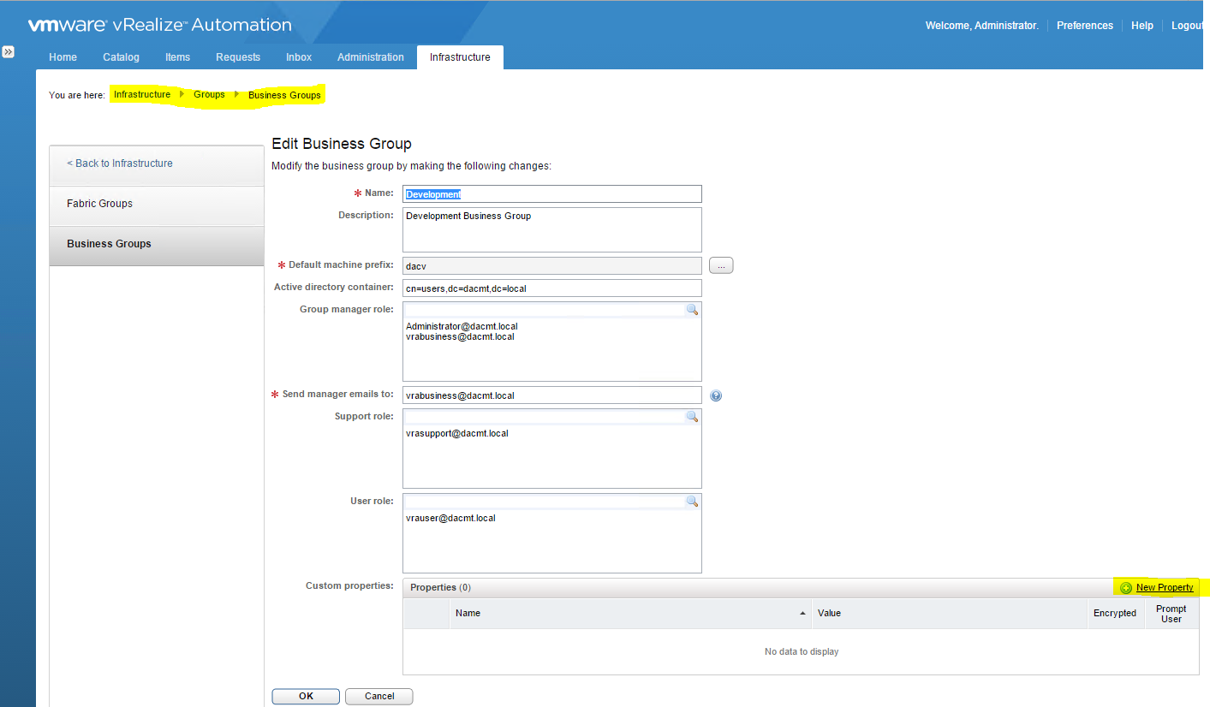Go back via Back to Infrastructure
Viewport: 1210px width, 707px height.
[120, 163]
